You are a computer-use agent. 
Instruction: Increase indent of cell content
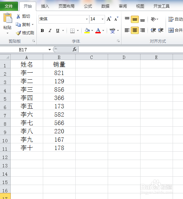tap(161, 30)
